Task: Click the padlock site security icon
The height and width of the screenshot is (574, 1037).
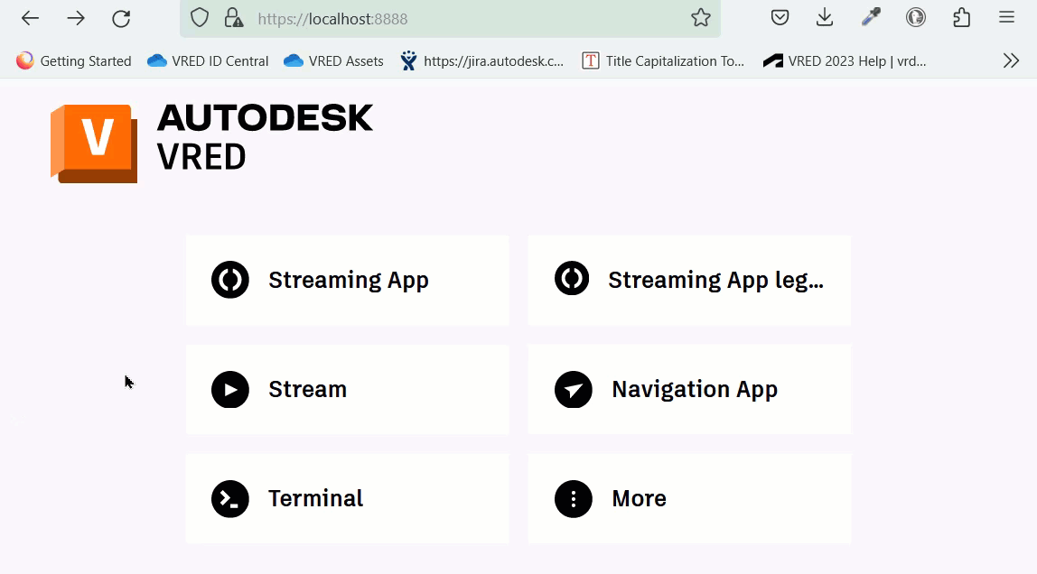Action: (x=233, y=17)
